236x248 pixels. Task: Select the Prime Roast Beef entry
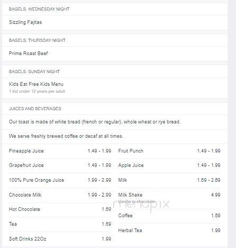point(28,54)
